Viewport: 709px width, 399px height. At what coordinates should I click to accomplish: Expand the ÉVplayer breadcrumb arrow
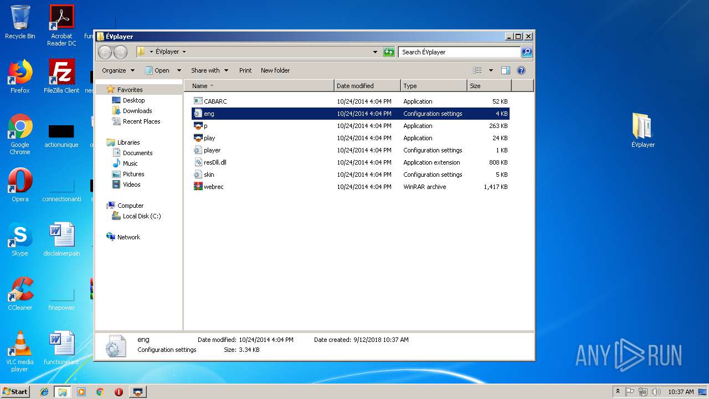(x=184, y=52)
